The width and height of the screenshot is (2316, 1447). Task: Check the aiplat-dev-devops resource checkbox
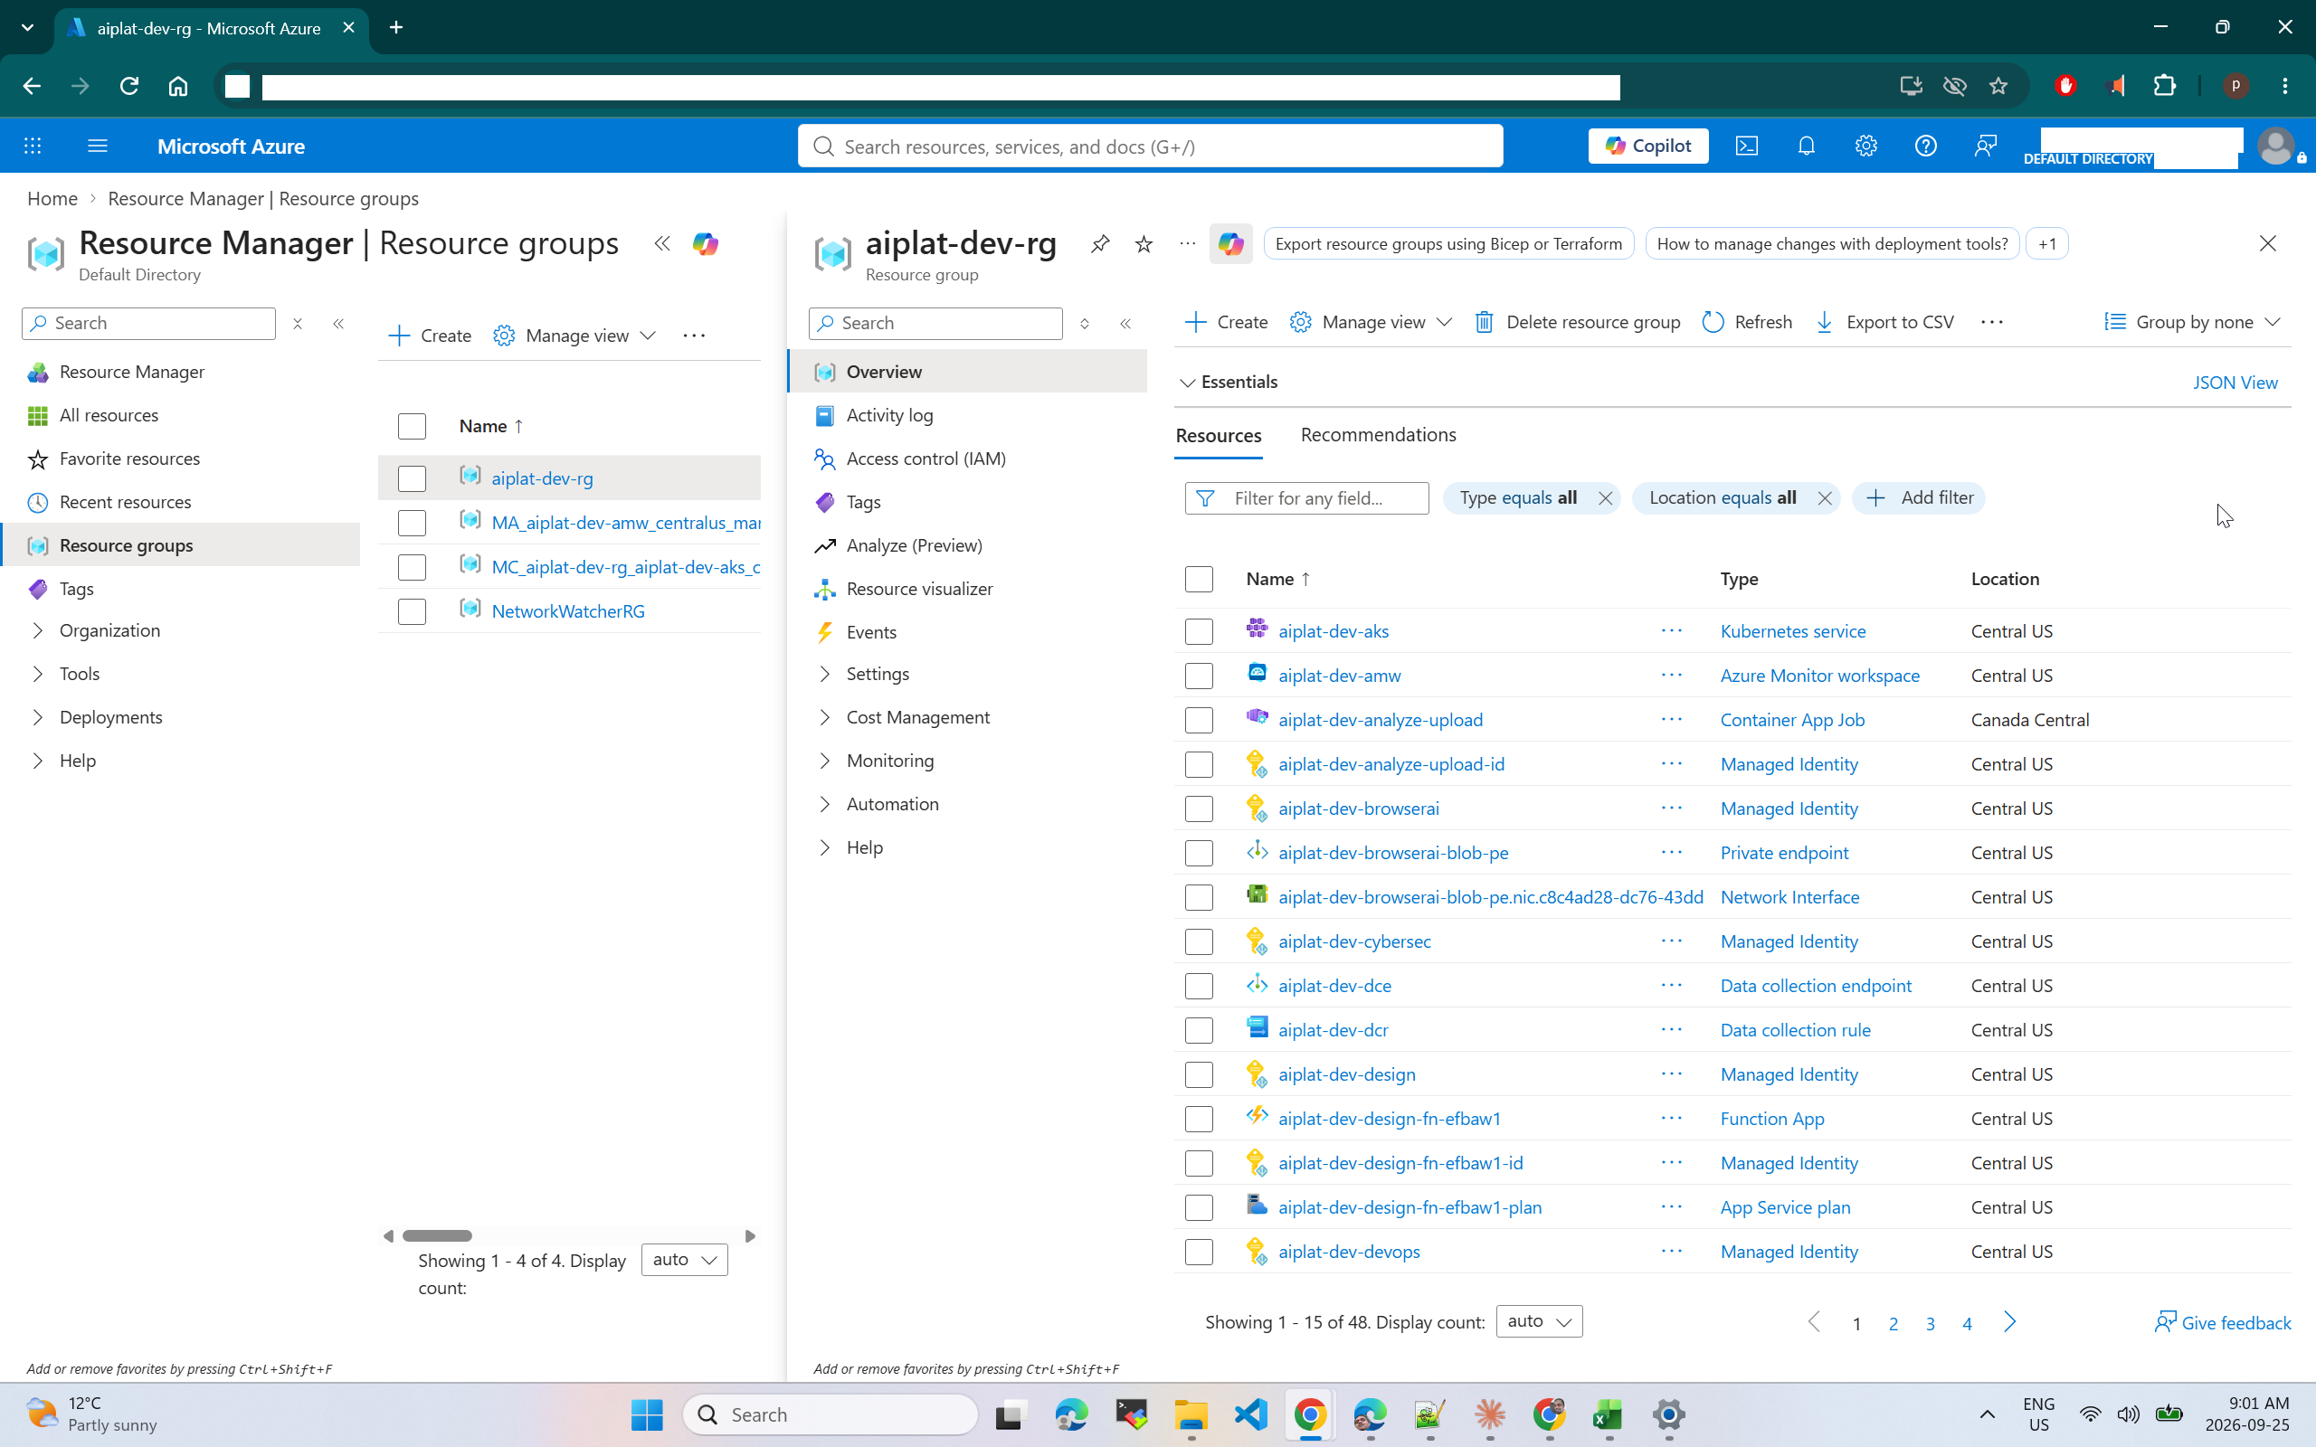pyautogui.click(x=1198, y=1252)
